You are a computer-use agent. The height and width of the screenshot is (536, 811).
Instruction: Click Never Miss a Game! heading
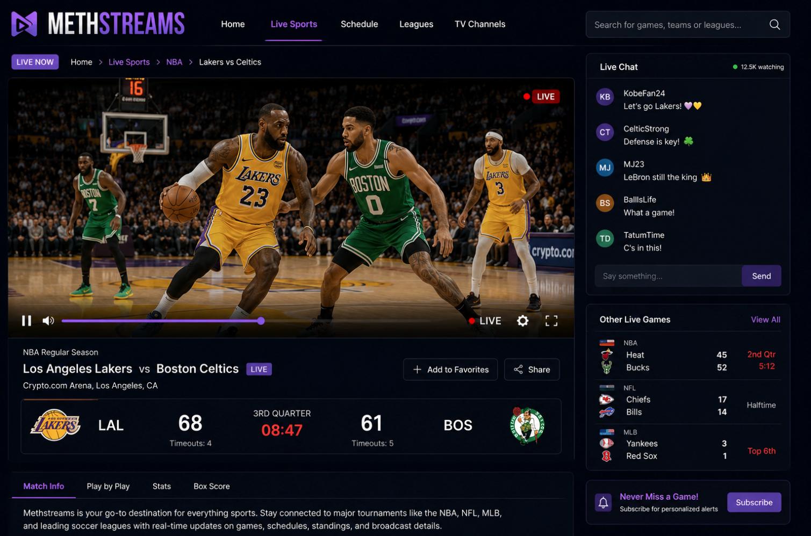pos(659,497)
